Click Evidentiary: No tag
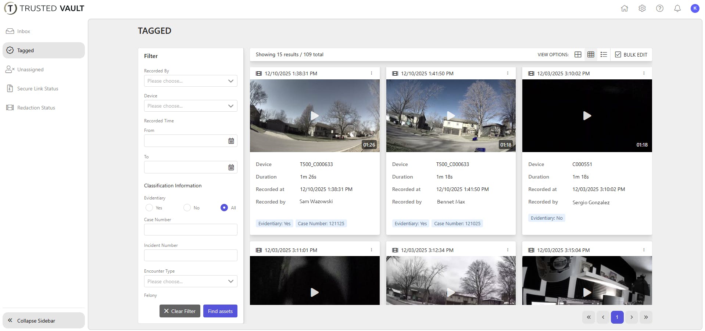 [547, 218]
